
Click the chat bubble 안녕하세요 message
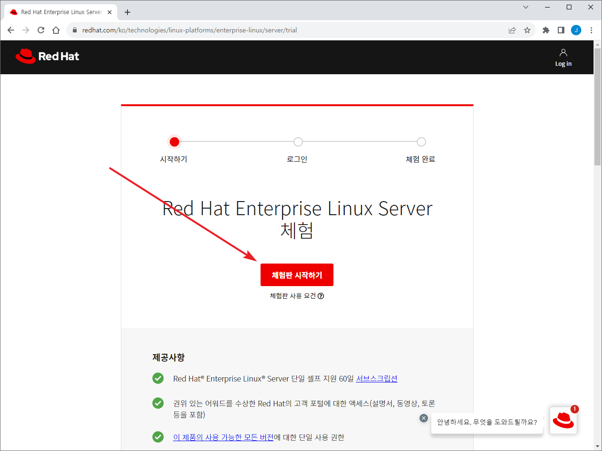[x=487, y=422]
